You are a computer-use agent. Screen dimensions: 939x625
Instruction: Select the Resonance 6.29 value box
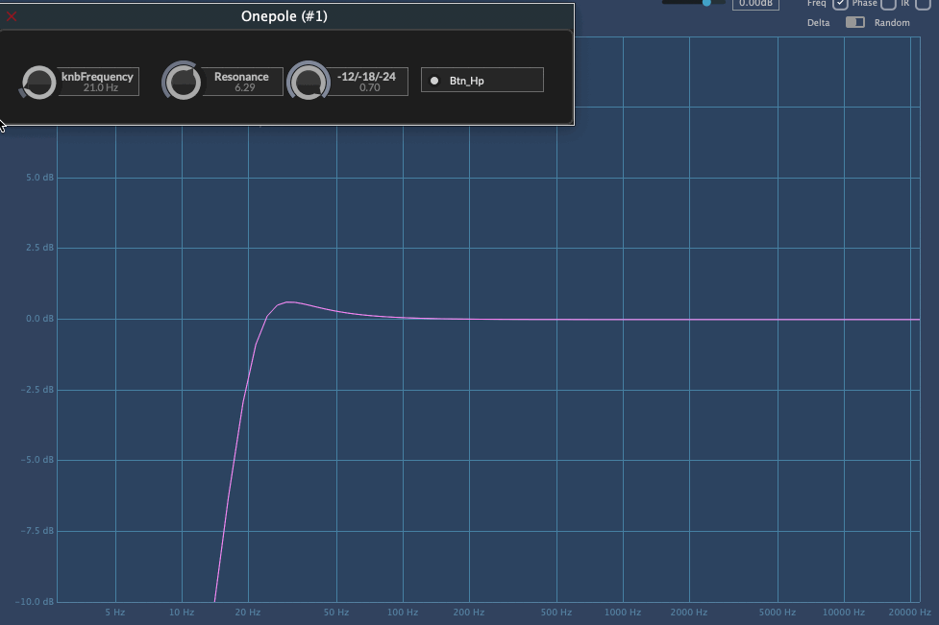(243, 82)
